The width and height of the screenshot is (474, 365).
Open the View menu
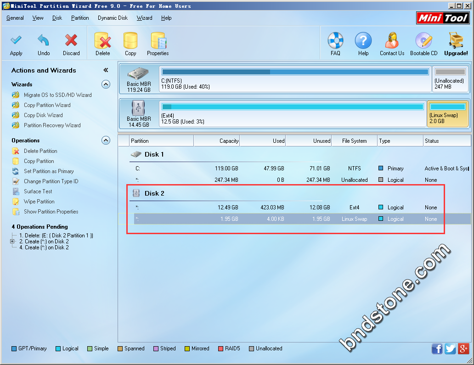(38, 18)
